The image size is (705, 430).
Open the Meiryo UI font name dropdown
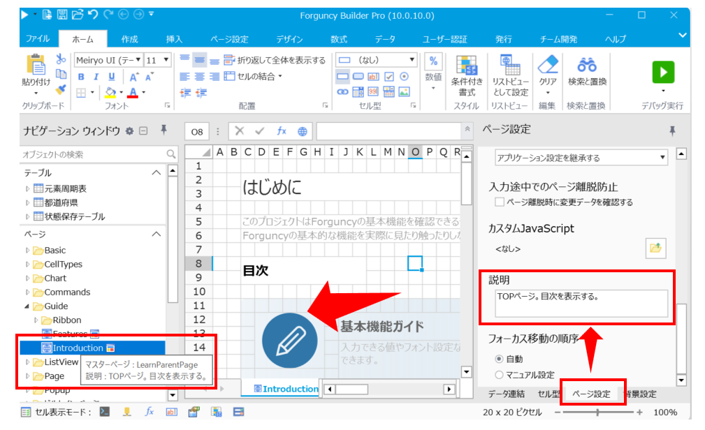point(138,60)
